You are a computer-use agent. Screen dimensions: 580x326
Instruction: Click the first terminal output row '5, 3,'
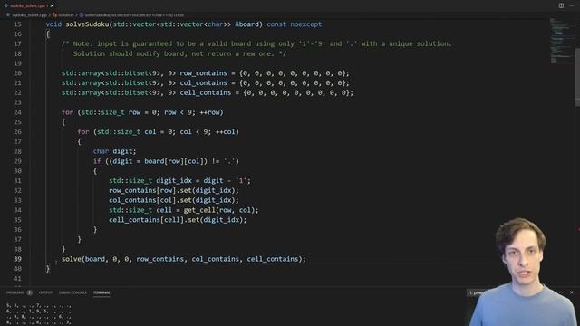point(38,306)
